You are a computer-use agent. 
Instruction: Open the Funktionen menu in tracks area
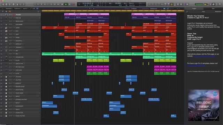17,9
